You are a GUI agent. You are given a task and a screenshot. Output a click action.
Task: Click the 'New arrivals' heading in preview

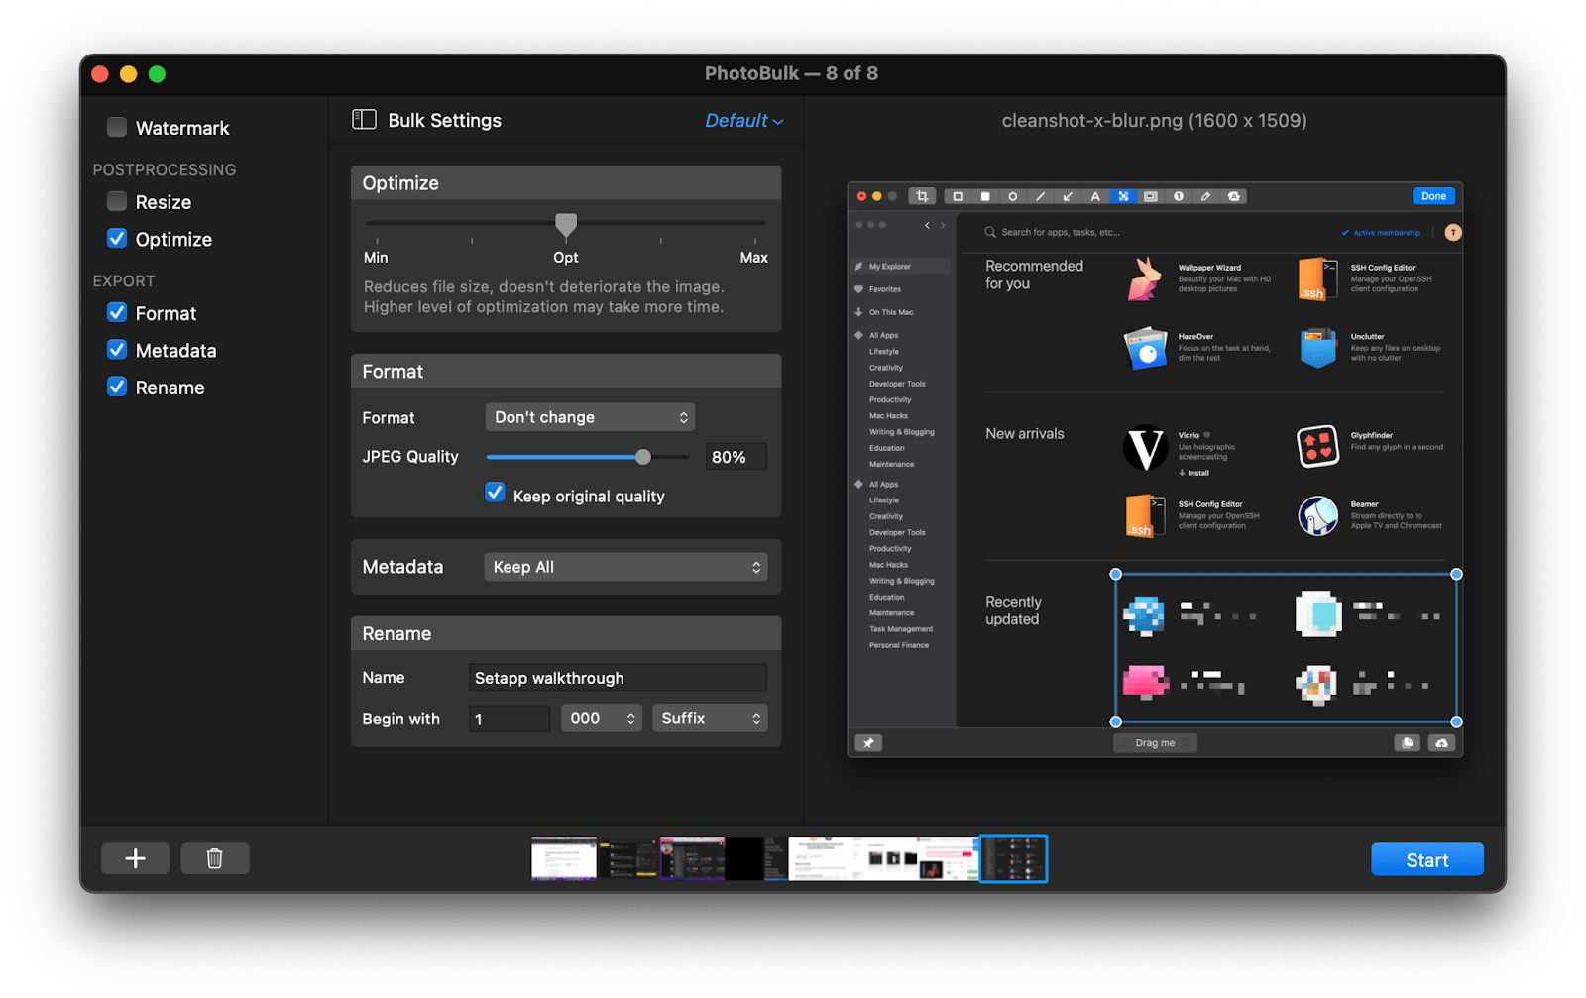1024,433
